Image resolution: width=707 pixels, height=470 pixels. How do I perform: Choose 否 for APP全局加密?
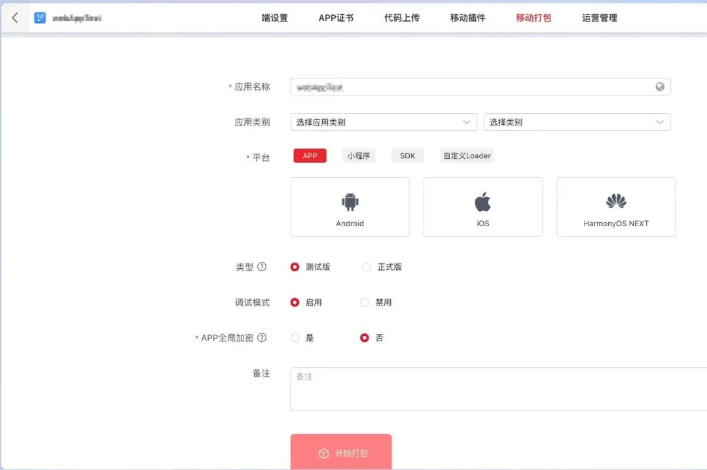point(365,338)
